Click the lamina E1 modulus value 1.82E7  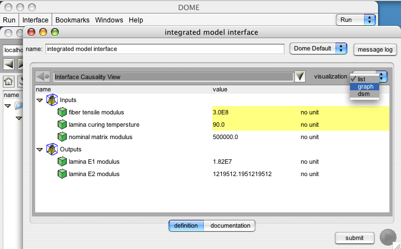click(x=222, y=162)
